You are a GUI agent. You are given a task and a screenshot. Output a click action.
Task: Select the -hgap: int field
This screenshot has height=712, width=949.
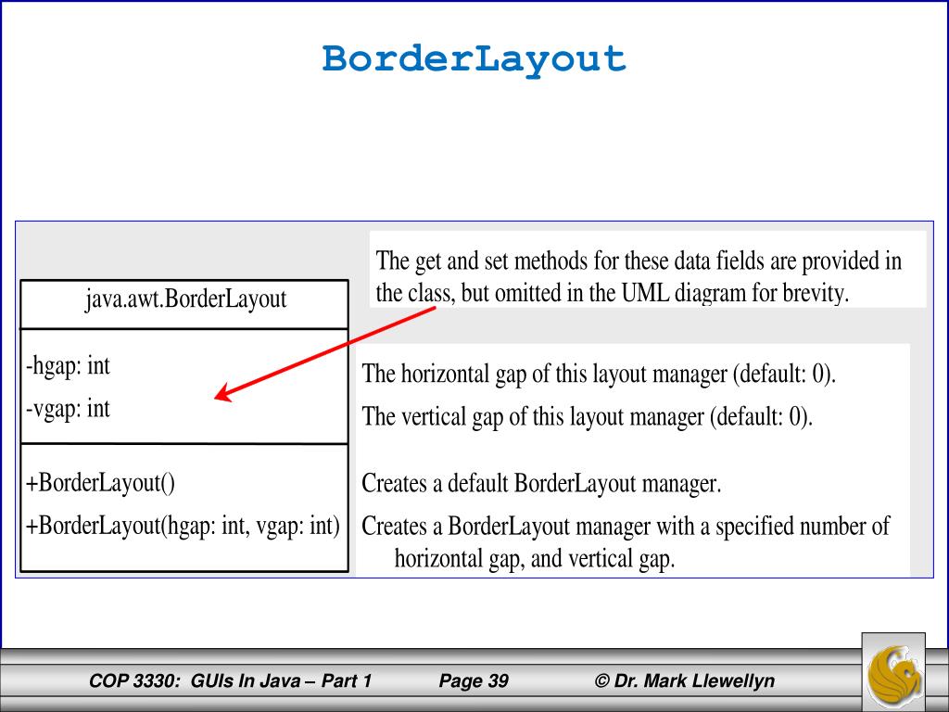(68, 365)
